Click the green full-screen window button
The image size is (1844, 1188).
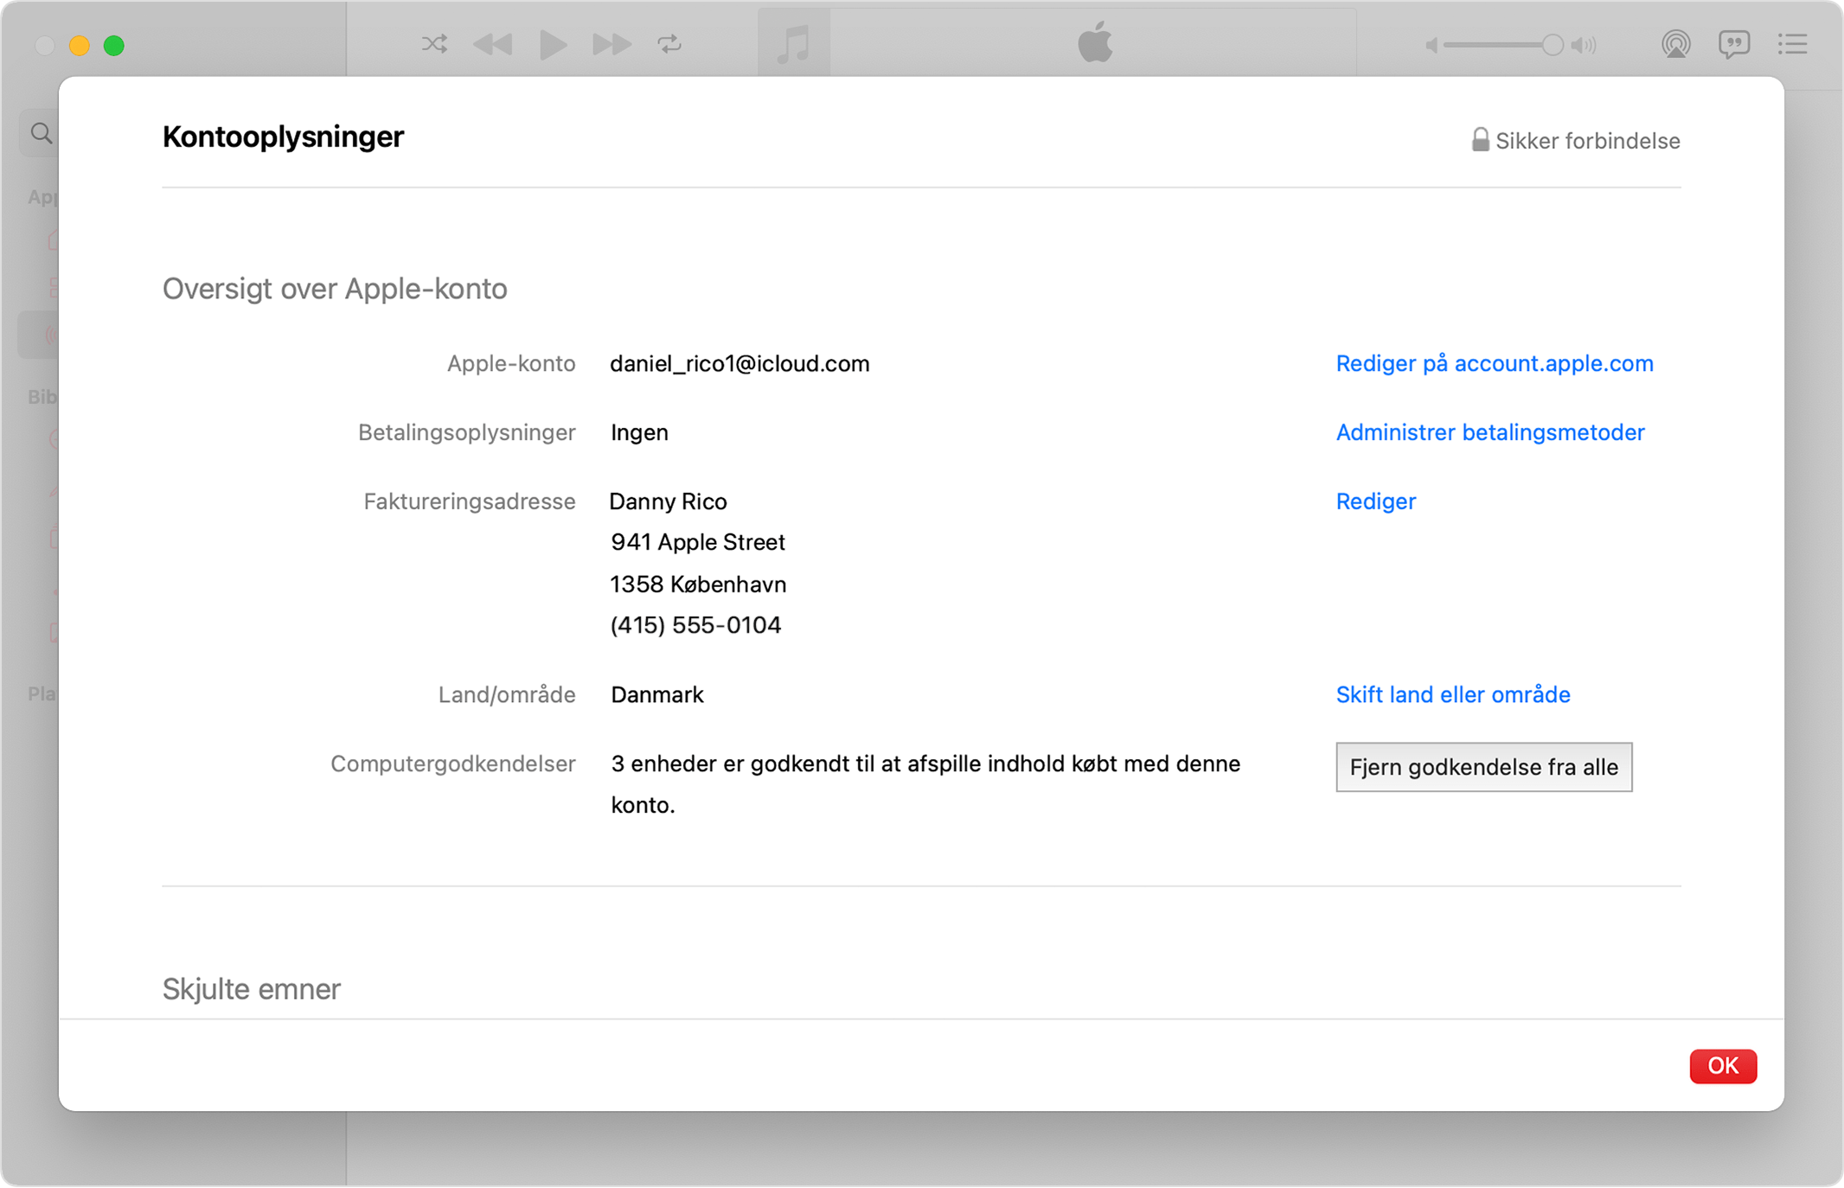click(114, 45)
